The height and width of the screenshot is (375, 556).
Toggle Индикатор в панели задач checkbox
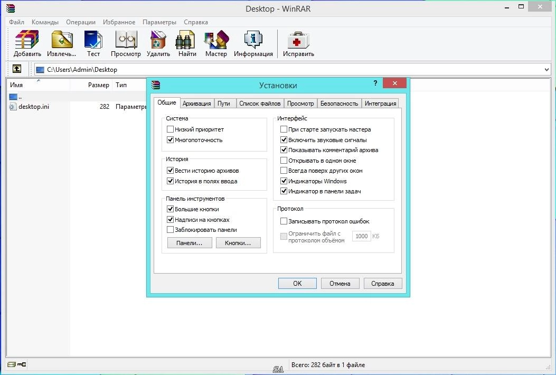[x=284, y=191]
